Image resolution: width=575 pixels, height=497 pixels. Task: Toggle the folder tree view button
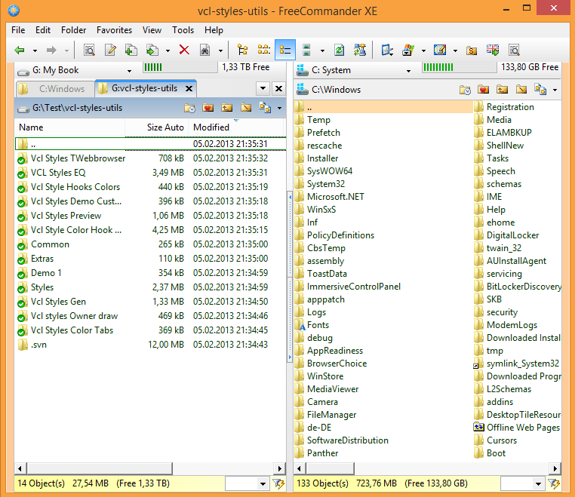pos(242,51)
